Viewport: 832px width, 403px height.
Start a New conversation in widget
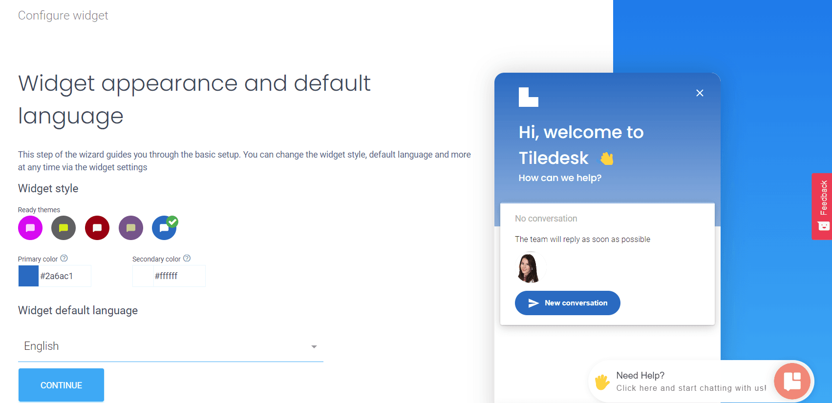(x=568, y=303)
